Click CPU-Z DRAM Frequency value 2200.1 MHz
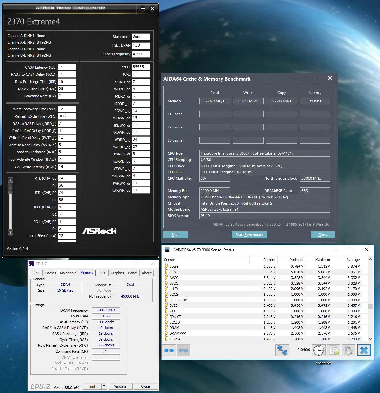Image resolution: width=380 pixels, height=393 pixels. pos(106,310)
